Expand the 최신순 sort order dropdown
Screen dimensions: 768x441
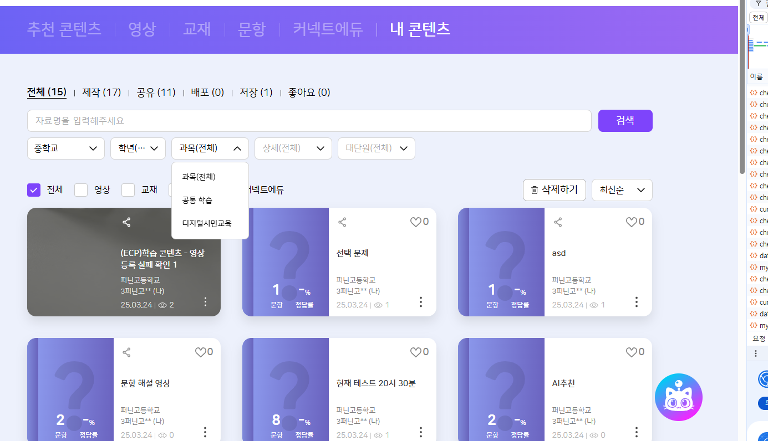point(622,190)
